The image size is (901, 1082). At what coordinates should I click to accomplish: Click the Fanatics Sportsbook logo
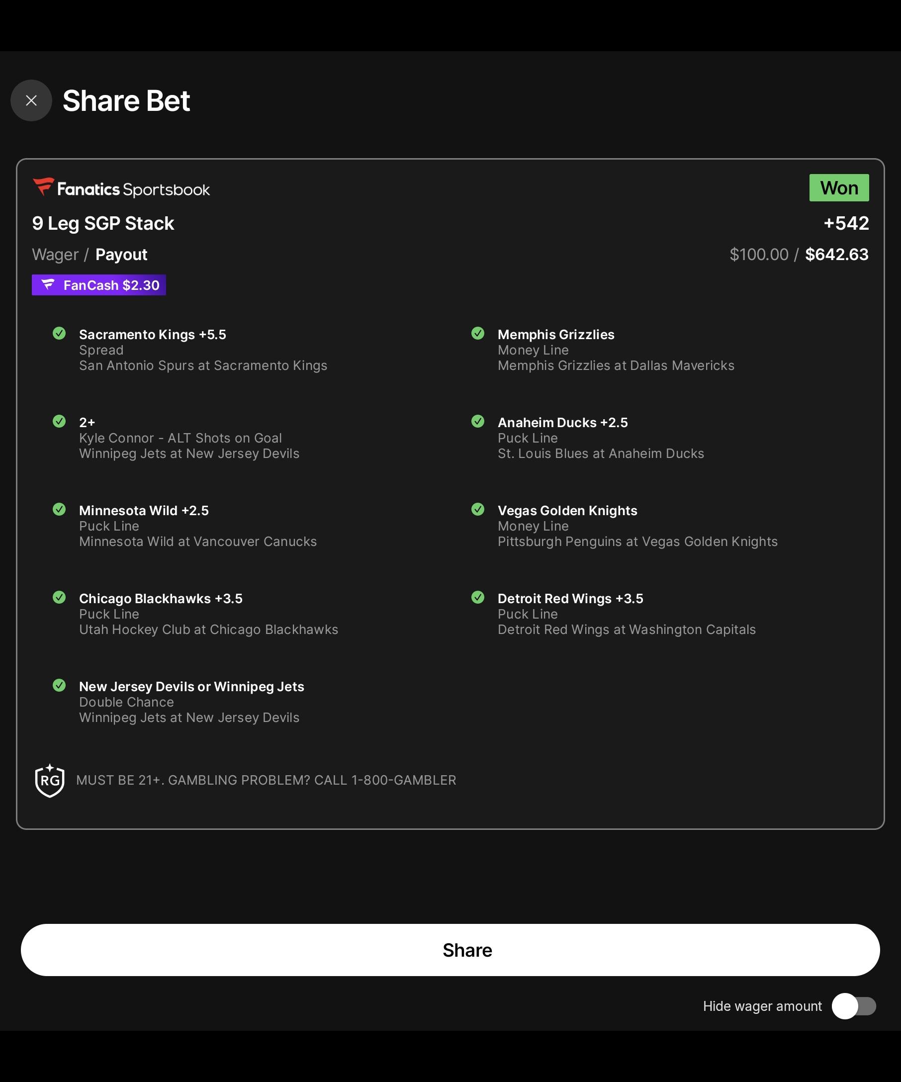click(x=121, y=188)
